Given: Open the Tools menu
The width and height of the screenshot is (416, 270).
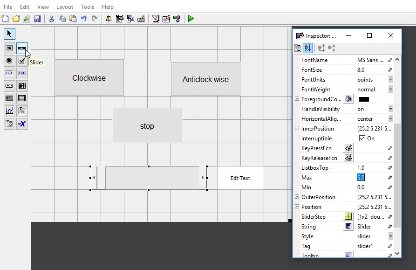Looking at the screenshot, I should [88, 7].
